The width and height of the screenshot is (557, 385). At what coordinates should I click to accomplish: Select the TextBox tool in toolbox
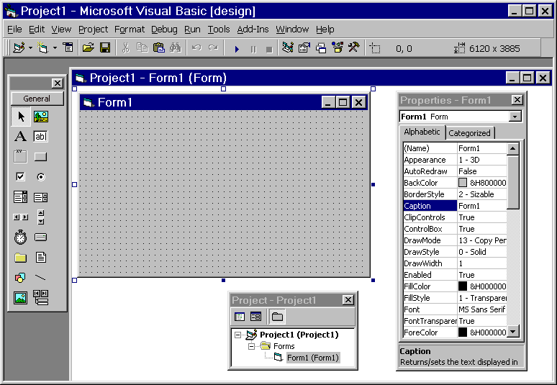(x=41, y=137)
